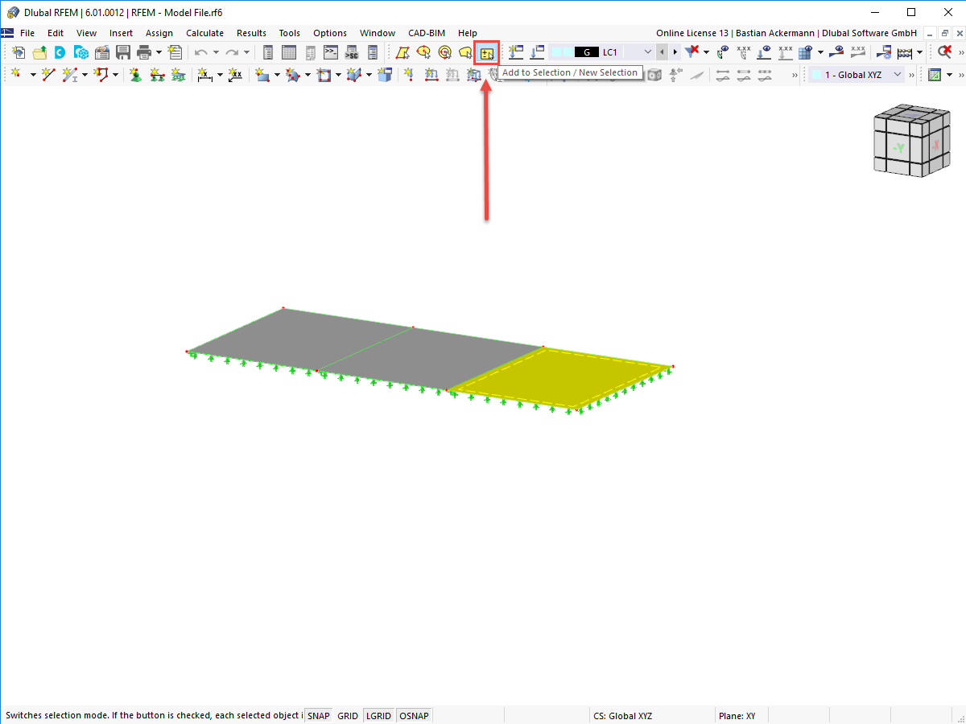Insert a new member tool
Screen dimensions: 966x724
click(71, 75)
